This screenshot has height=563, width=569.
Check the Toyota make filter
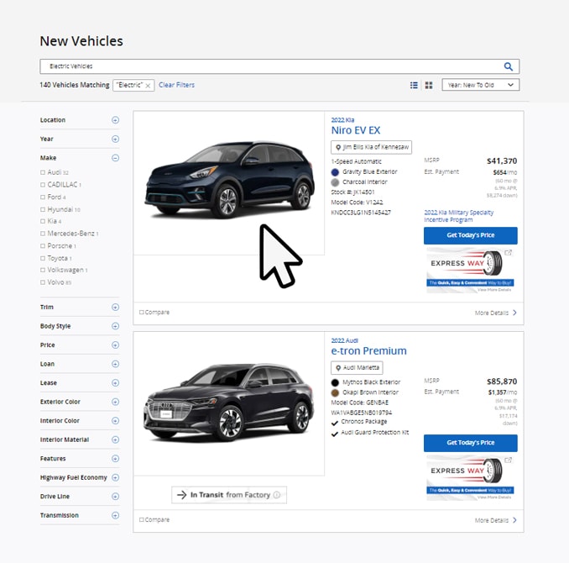coord(43,258)
